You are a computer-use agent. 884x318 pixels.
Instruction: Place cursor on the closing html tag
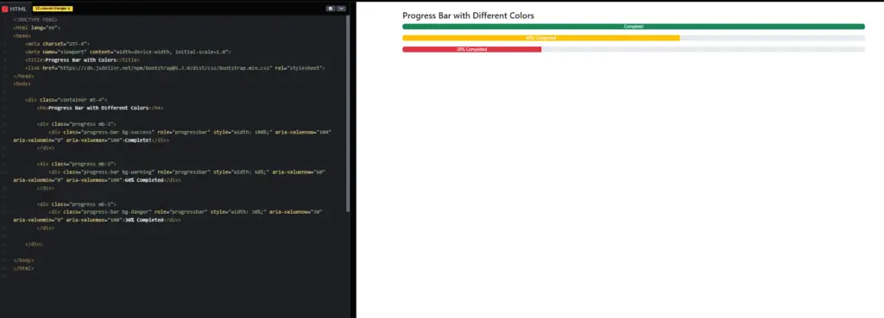point(23,269)
